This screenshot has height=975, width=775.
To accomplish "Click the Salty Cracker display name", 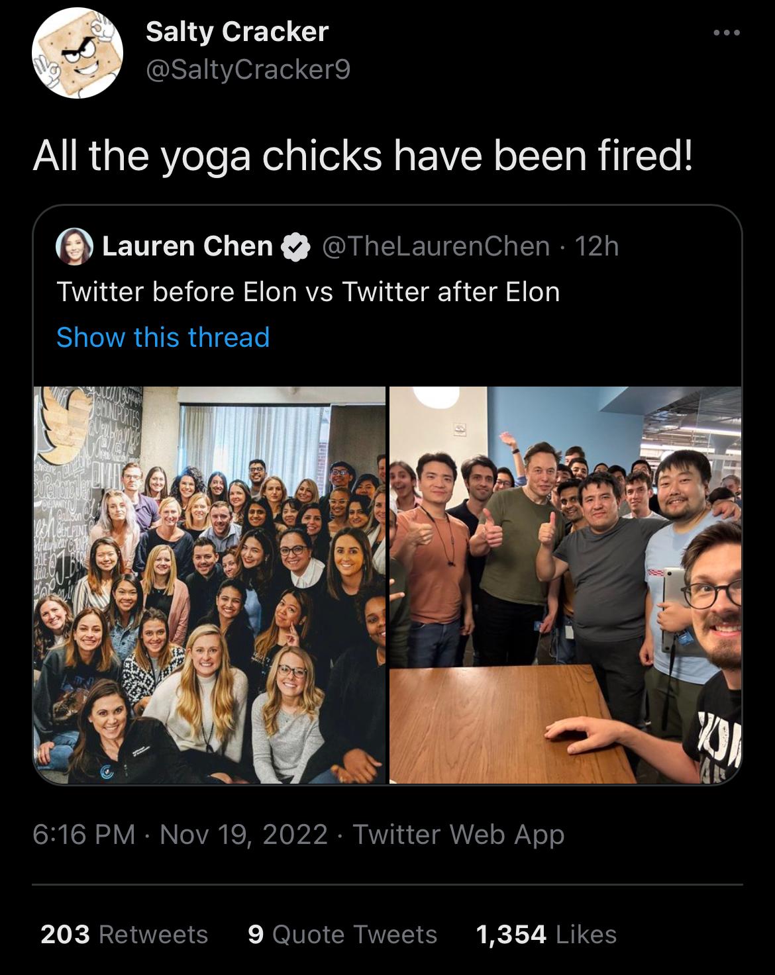I will 236,31.
